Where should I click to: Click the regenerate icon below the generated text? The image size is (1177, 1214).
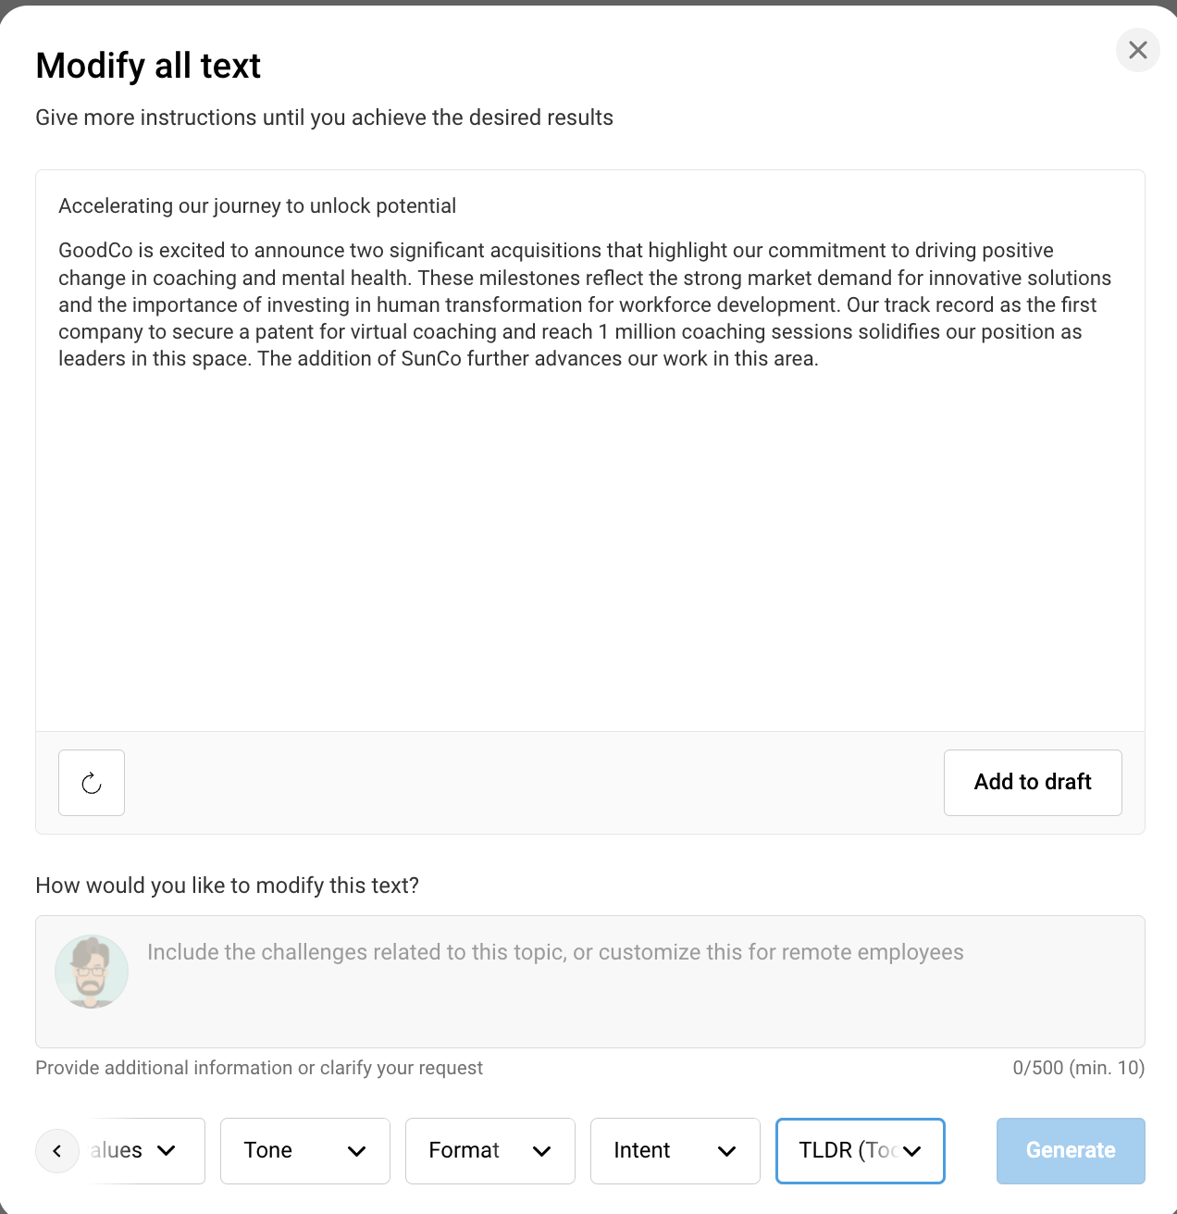(x=91, y=783)
